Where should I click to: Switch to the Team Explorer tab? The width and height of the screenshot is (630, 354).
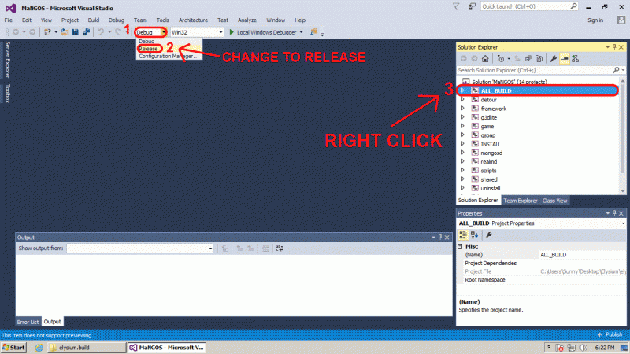(521, 201)
